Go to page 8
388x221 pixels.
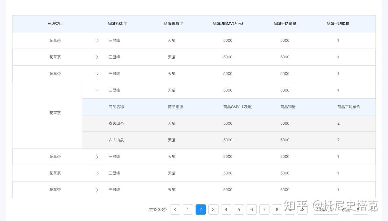[x=277, y=210]
